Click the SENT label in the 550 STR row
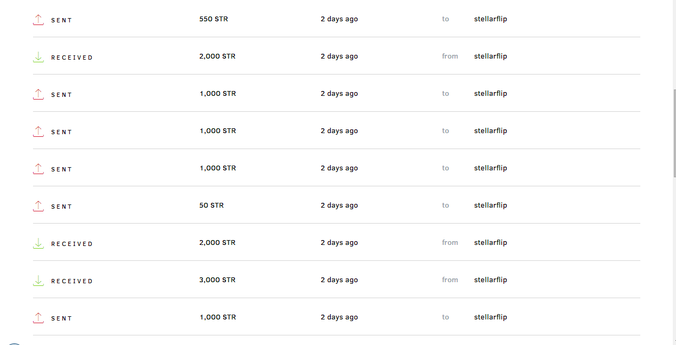Viewport: 676px width, 345px height. click(x=62, y=20)
